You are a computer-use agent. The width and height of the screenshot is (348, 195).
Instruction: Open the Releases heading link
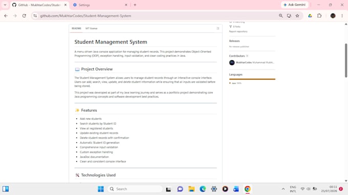tap(234, 41)
